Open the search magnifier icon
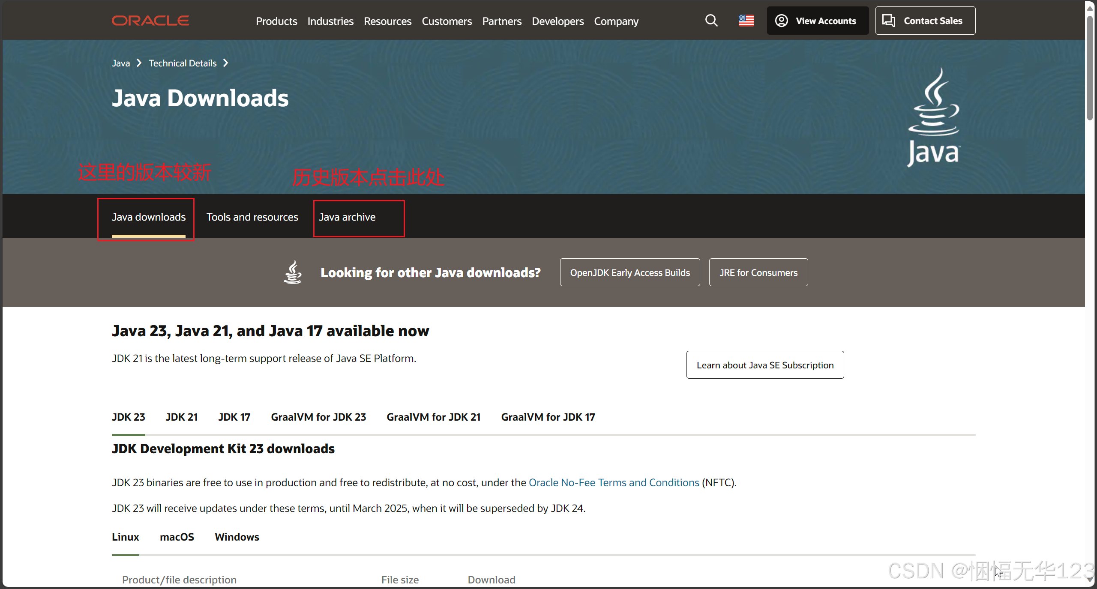This screenshot has width=1097, height=589. pyautogui.click(x=711, y=21)
